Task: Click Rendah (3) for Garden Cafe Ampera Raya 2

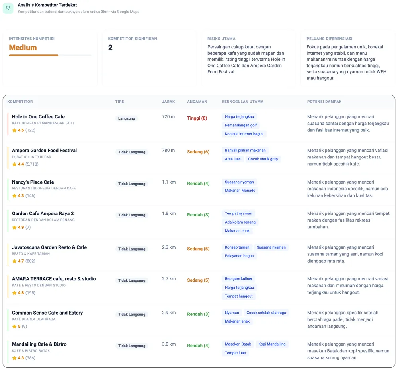Action: [x=198, y=215]
